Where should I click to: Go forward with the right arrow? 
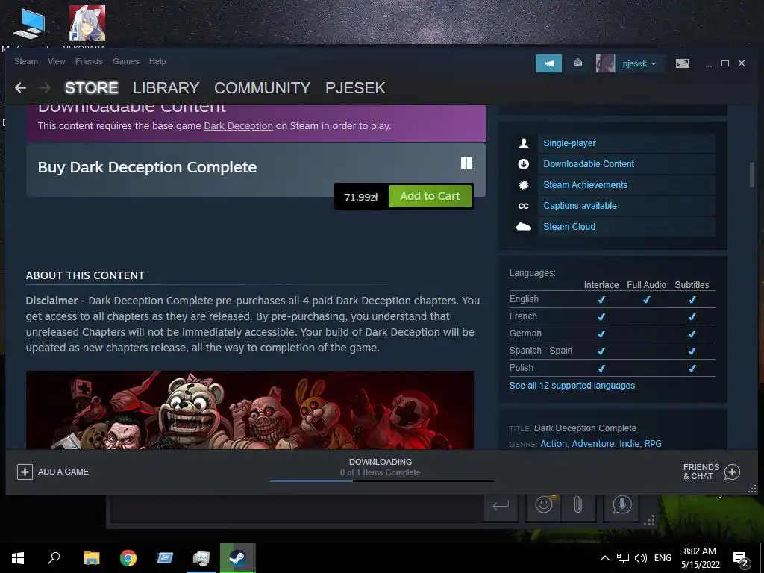pos(46,88)
